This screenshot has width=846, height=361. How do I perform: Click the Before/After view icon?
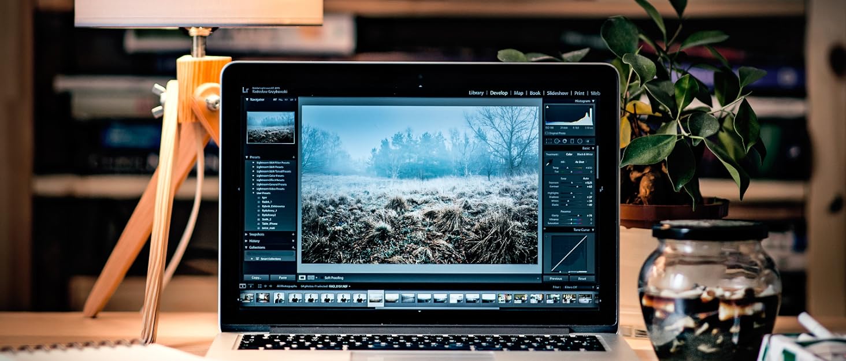pyautogui.click(x=311, y=278)
